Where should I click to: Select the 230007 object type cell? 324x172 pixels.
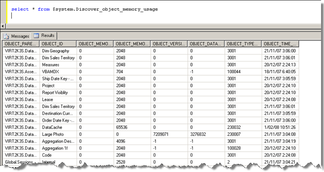243,134
